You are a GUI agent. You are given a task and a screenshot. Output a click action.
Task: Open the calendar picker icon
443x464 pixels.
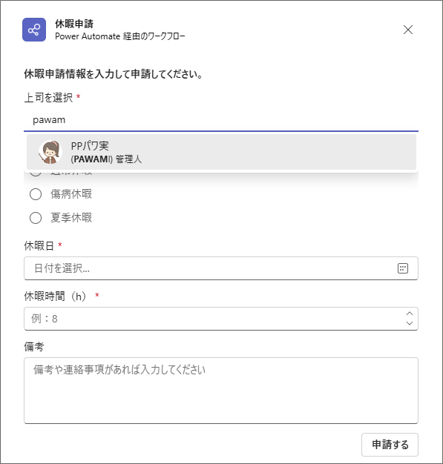403,268
